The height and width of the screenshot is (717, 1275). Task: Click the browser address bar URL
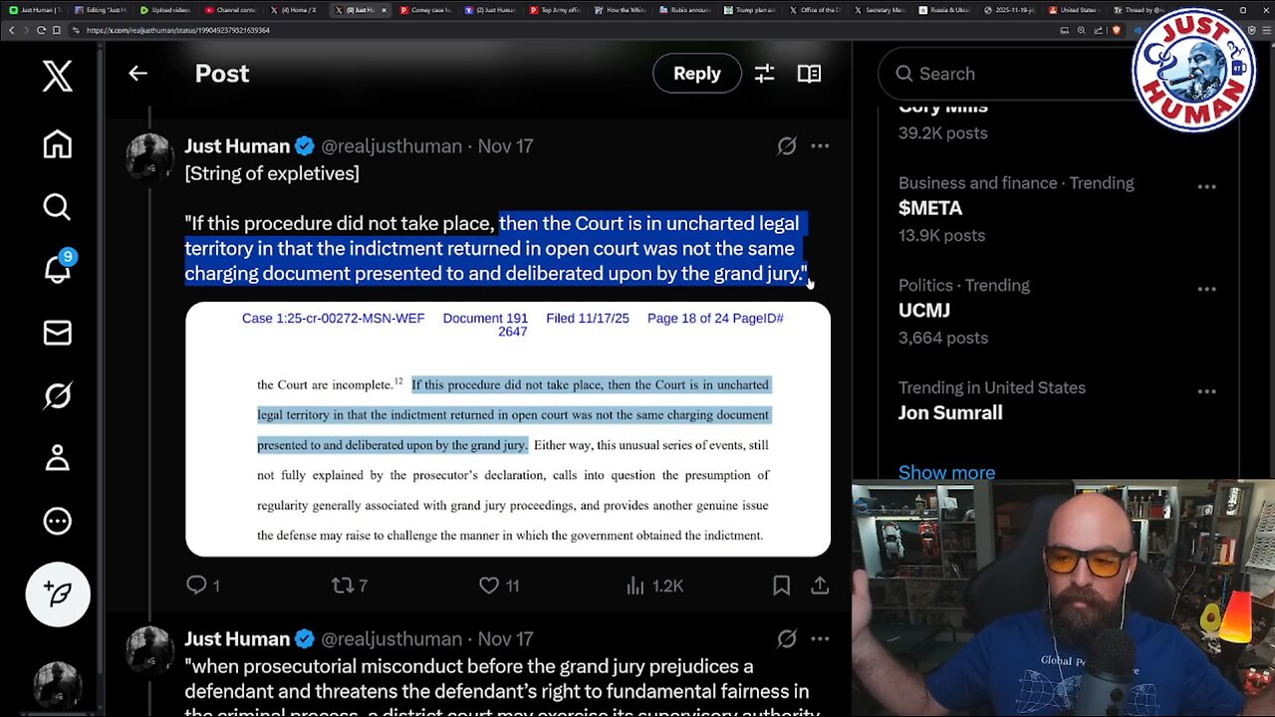click(177, 30)
